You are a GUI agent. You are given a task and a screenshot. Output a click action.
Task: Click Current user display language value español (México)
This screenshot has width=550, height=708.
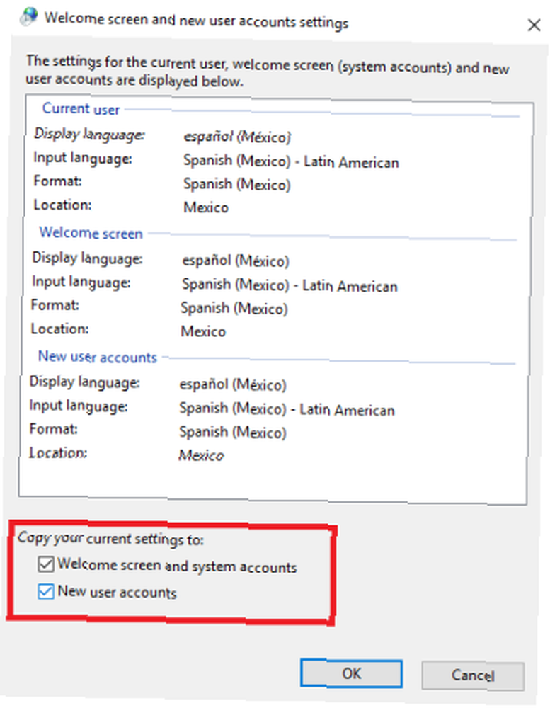tap(237, 137)
